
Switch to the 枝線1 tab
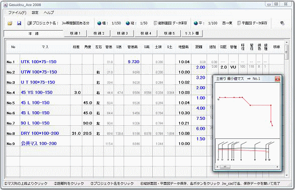pos(75,34)
